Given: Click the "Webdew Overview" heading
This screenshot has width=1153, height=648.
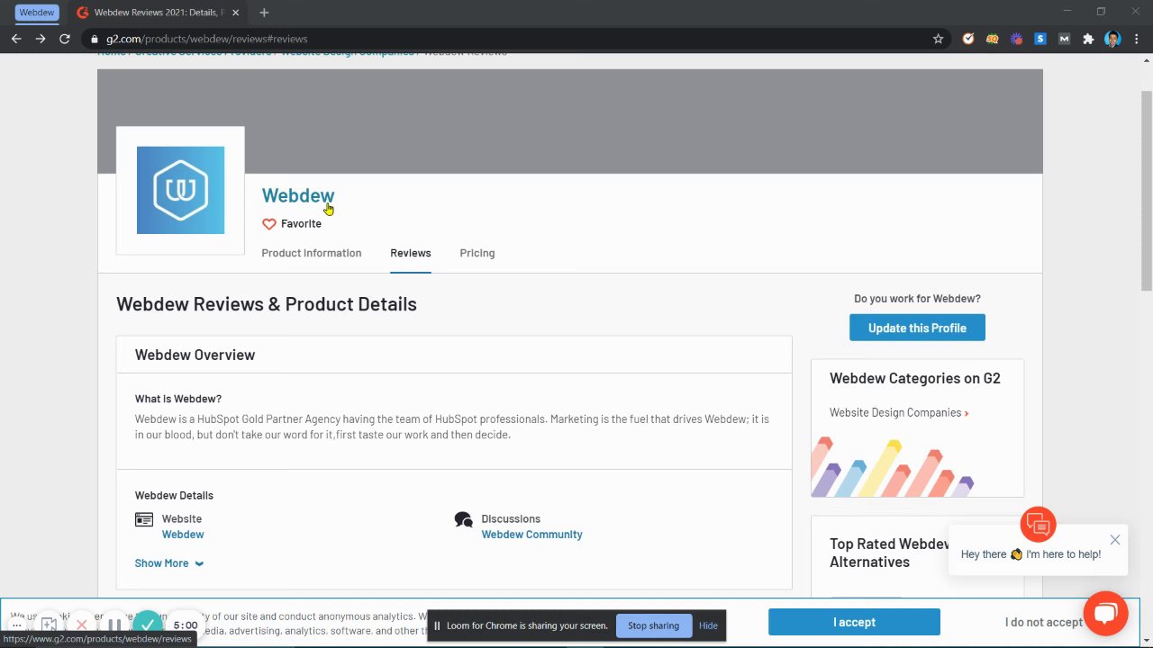Looking at the screenshot, I should tap(195, 355).
